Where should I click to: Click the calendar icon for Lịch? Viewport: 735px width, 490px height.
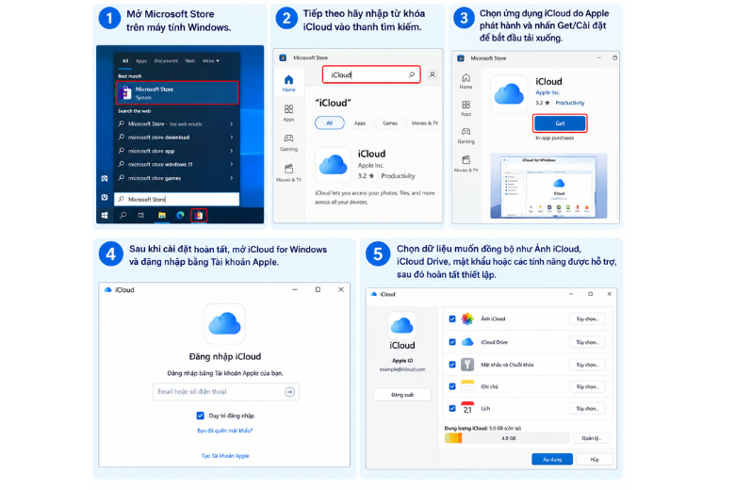tap(467, 408)
